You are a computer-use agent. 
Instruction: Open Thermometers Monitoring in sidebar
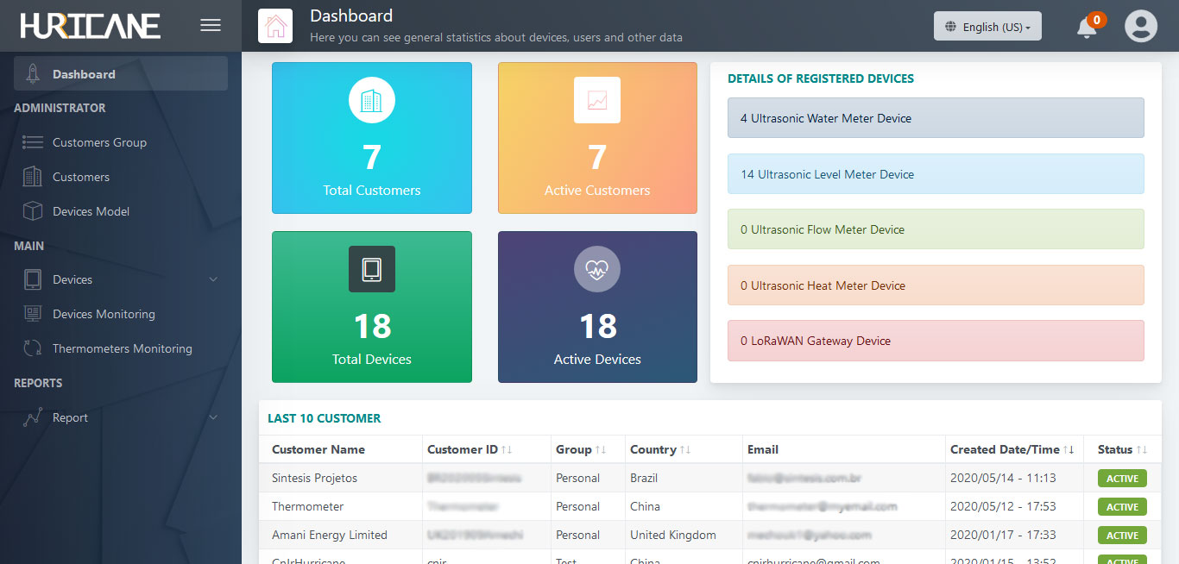click(x=122, y=348)
